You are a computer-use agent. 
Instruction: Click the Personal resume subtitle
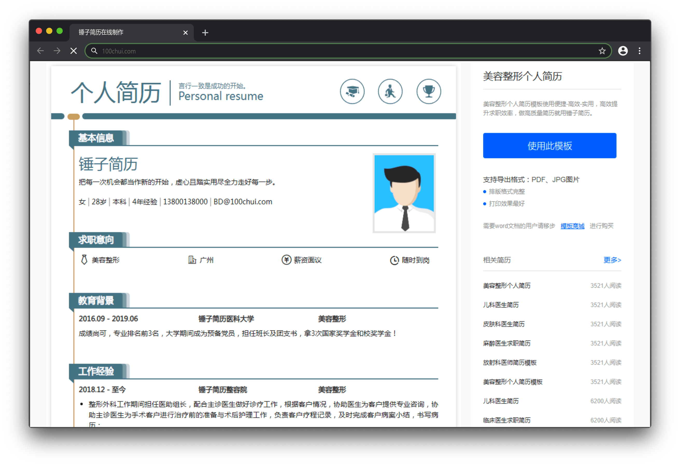(x=221, y=96)
